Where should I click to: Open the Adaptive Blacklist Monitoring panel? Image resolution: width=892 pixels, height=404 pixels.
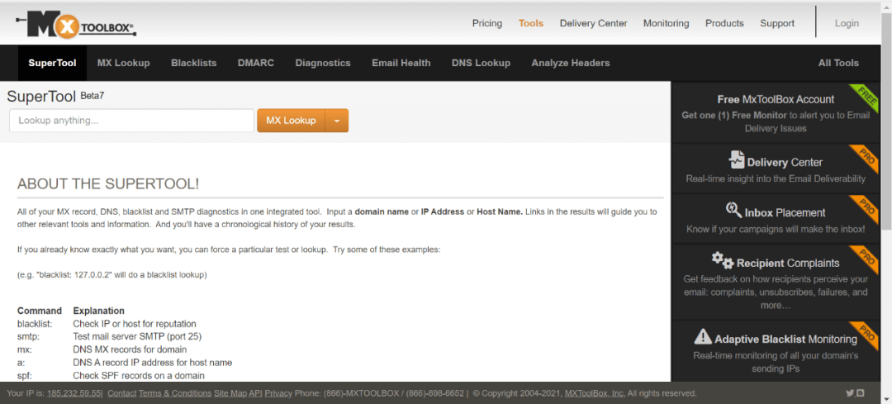[776, 352]
